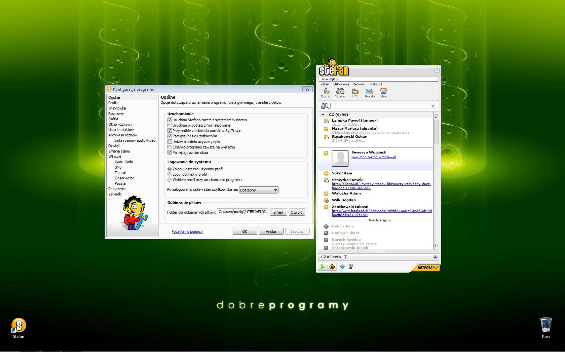Click the contact list scroll-down arrow
This screenshot has height=352, width=565.
[436, 246]
